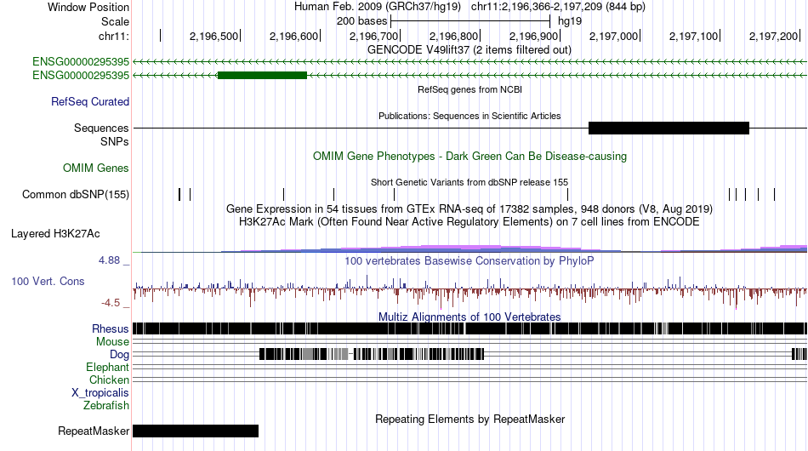This screenshot has width=808, height=451.
Task: Open 100 vertebrates PhyloP conservation title
Action: tap(469, 260)
